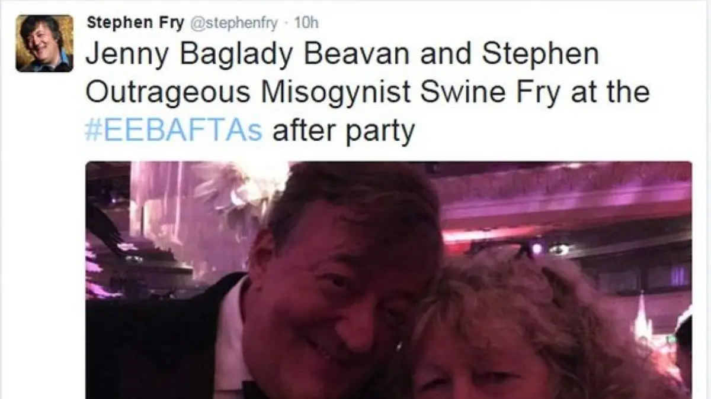Expand the embedded after-party photo
The image size is (711, 399).
click(x=389, y=280)
